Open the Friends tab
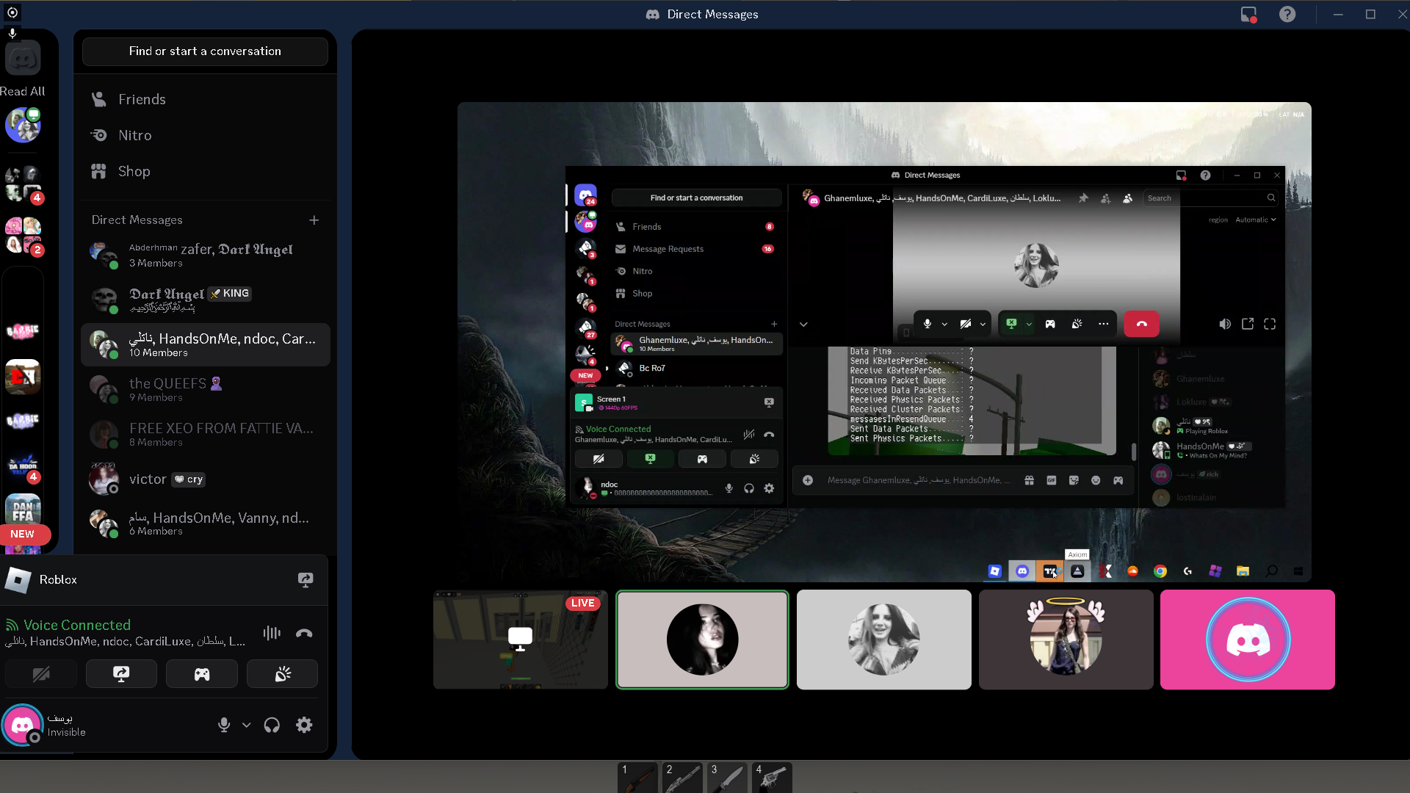 (x=142, y=99)
